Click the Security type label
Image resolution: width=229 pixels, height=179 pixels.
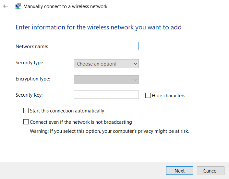30,63
